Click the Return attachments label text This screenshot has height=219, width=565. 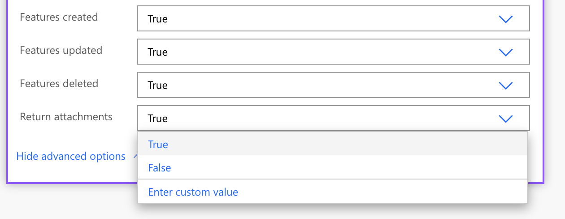point(66,117)
